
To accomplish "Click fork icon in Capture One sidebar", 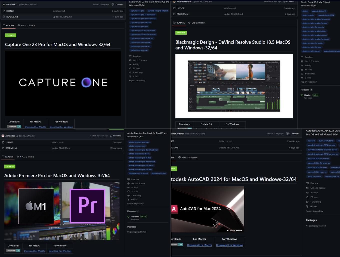I will coord(130,76).
